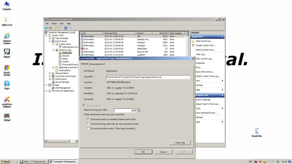Open the taskbar folder explorer icon
The image size is (292, 164).
(x=16, y=162)
